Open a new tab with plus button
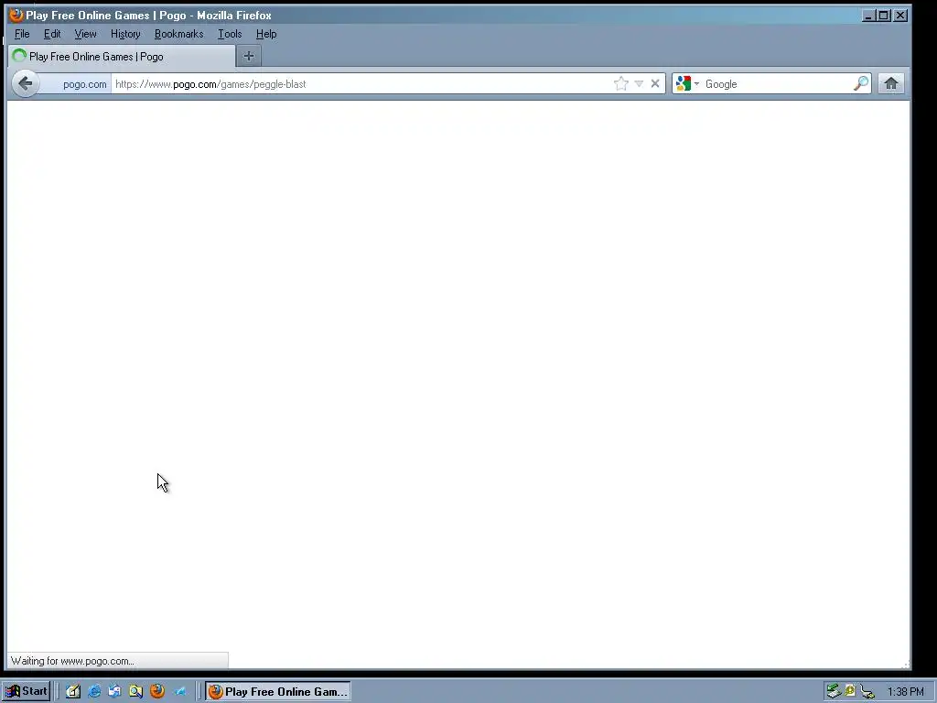This screenshot has width=937, height=703. click(x=249, y=56)
